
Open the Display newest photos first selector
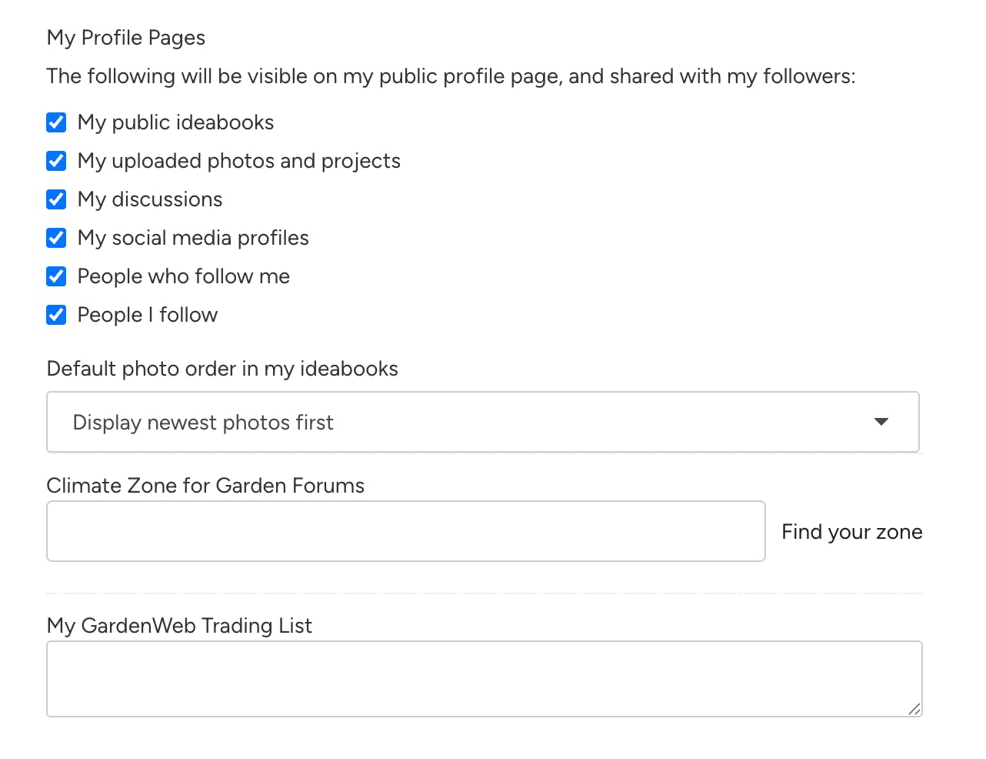pyautogui.click(x=483, y=422)
